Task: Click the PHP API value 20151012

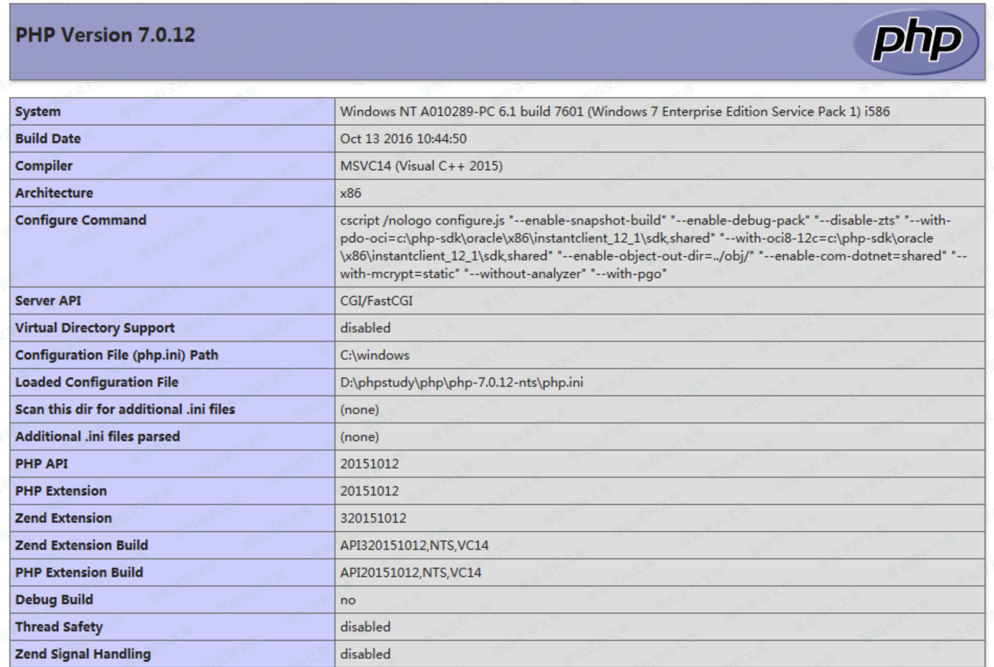Action: [x=369, y=464]
